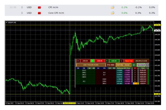Screen dimensions: 166x110
Task: Click red high-impact icon on Core CPI m/m row
Action: tap(39, 13)
